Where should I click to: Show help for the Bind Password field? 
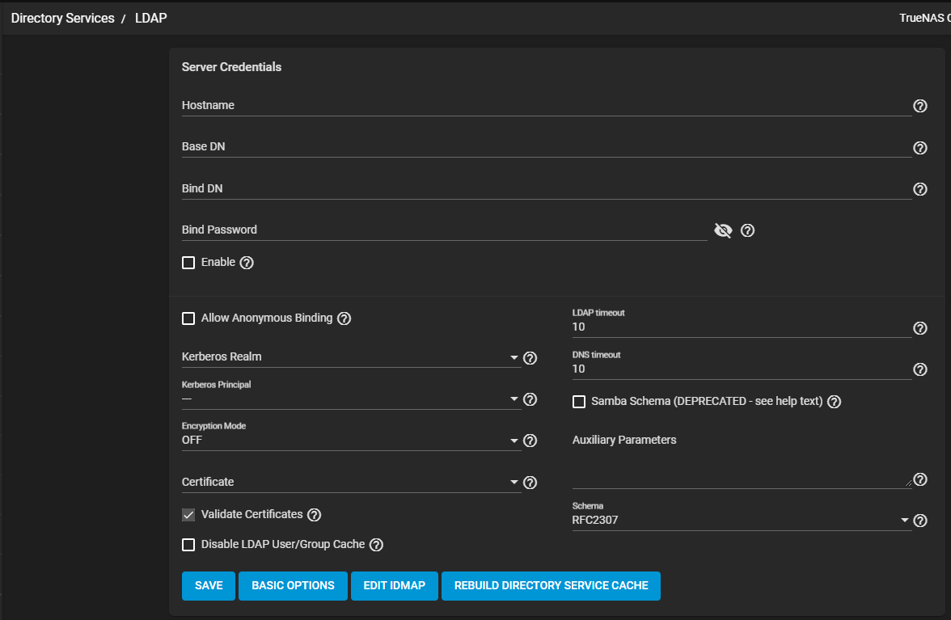pos(748,230)
